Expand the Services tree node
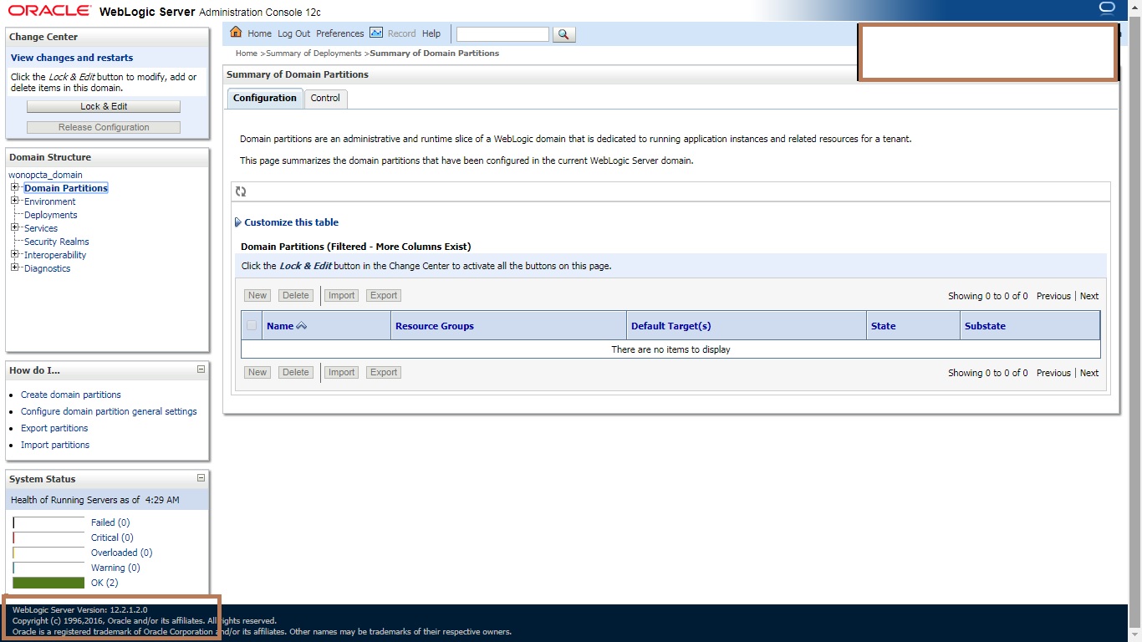Screen dimensions: 1142x642 [13, 228]
